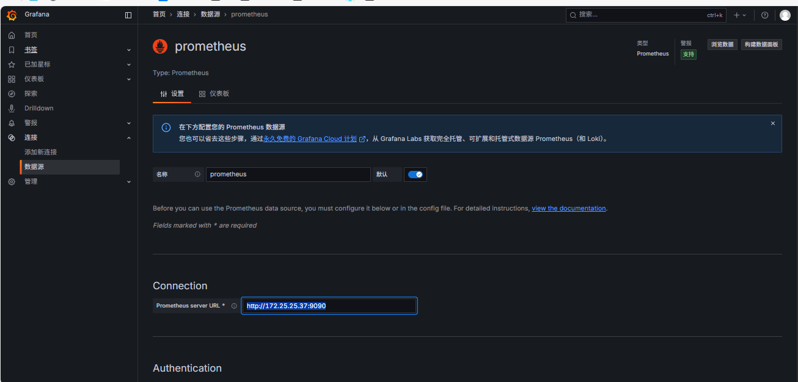798x382 pixels.
Task: Click the connections icon beside 连接
Action: (11, 137)
